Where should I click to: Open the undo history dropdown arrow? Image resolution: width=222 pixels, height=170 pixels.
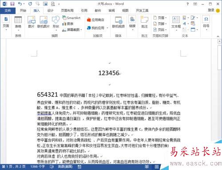[x=24, y=4]
